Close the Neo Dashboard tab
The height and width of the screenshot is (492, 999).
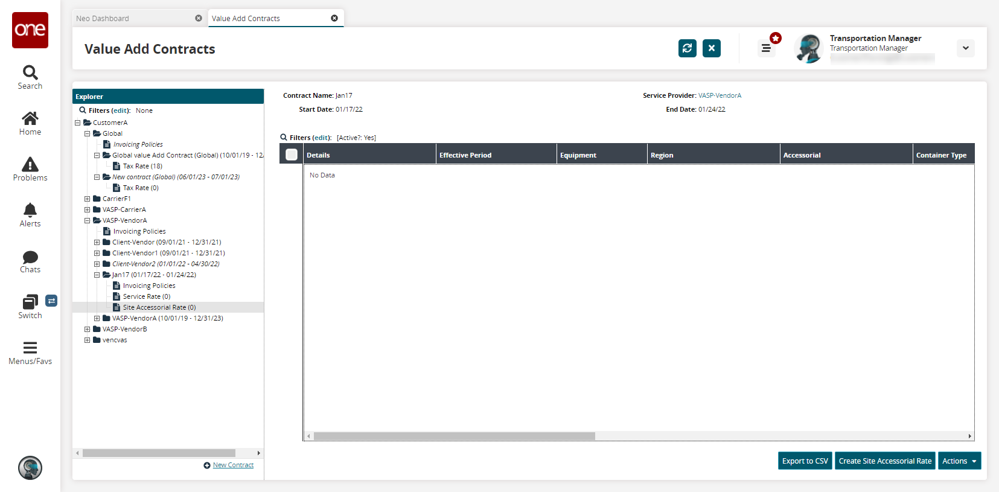point(199,18)
